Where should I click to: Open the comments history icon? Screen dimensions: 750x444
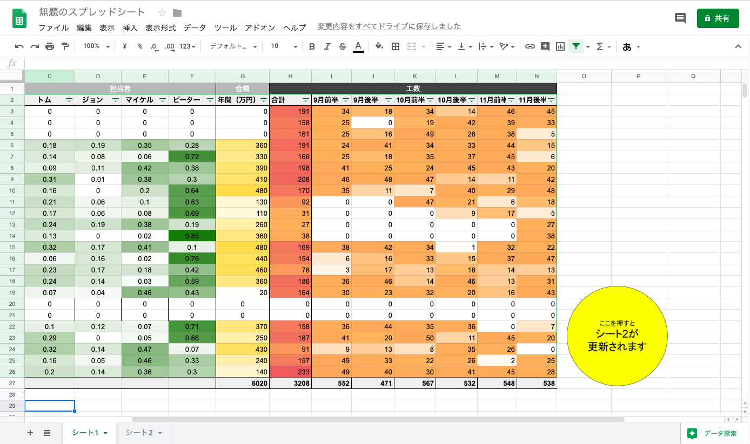click(x=680, y=18)
